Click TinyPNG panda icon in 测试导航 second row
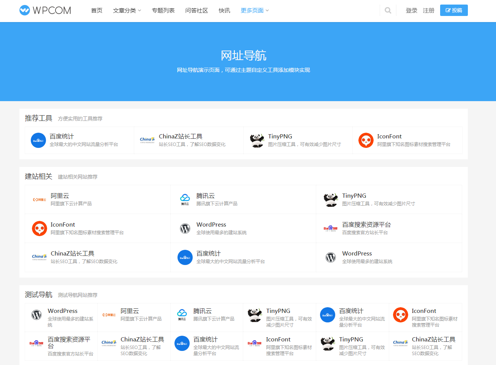The image size is (496, 365). (x=328, y=343)
